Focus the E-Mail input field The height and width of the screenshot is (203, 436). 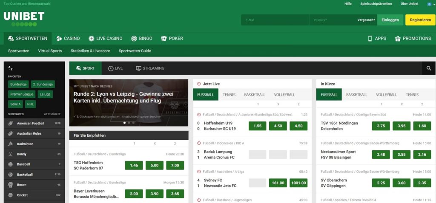pyautogui.click(x=275, y=20)
